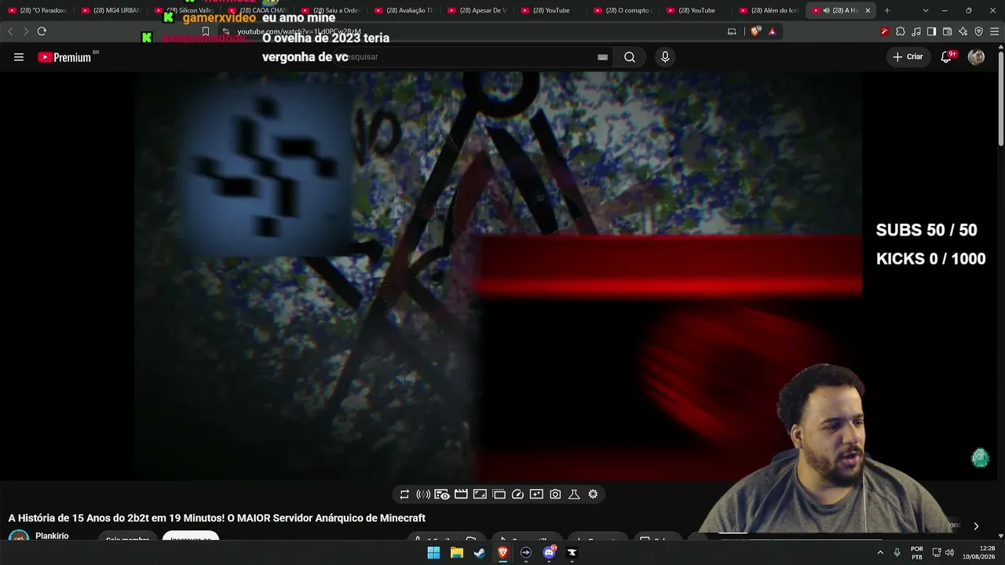Open the red pickaxe extension
1005x565 pixels.
(885, 31)
